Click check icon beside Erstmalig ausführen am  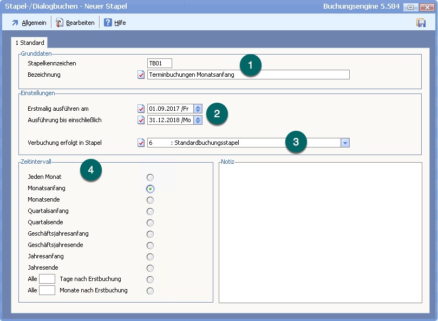click(x=141, y=109)
